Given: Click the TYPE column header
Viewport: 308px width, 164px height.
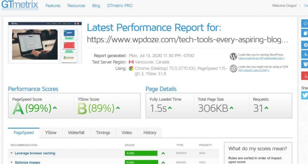Looking at the screenshot, I should click(180, 145).
